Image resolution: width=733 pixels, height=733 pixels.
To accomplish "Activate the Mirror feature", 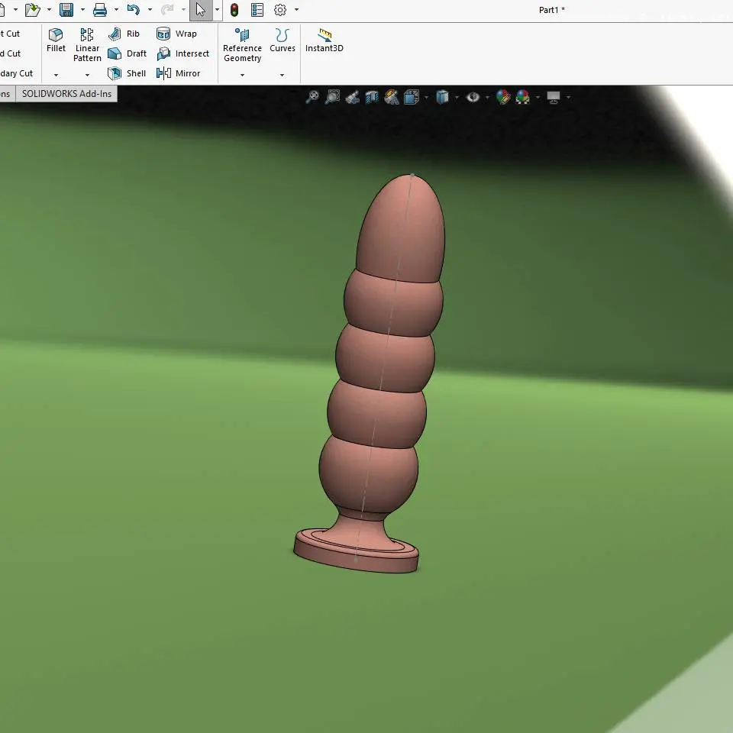I will point(178,73).
